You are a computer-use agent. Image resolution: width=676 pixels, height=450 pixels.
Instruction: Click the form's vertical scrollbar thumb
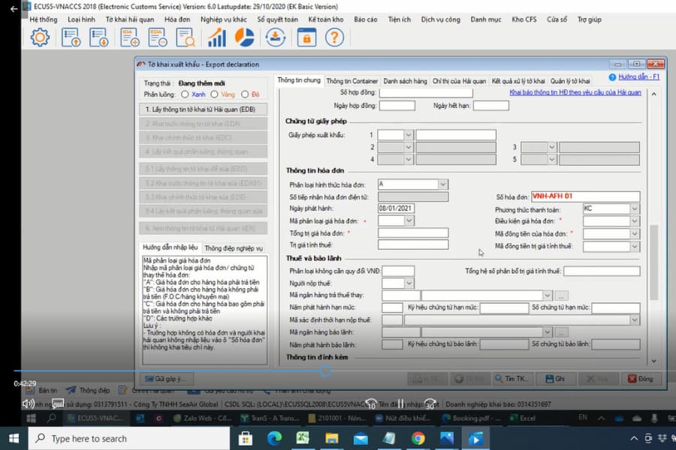pyautogui.click(x=654, y=262)
